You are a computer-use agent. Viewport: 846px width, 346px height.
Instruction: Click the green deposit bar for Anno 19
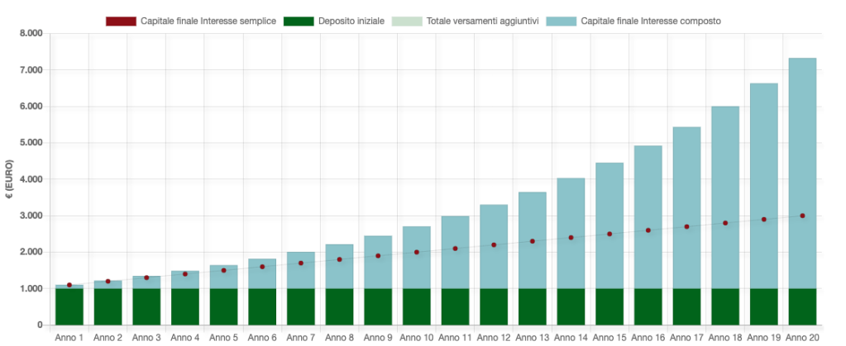(x=763, y=306)
